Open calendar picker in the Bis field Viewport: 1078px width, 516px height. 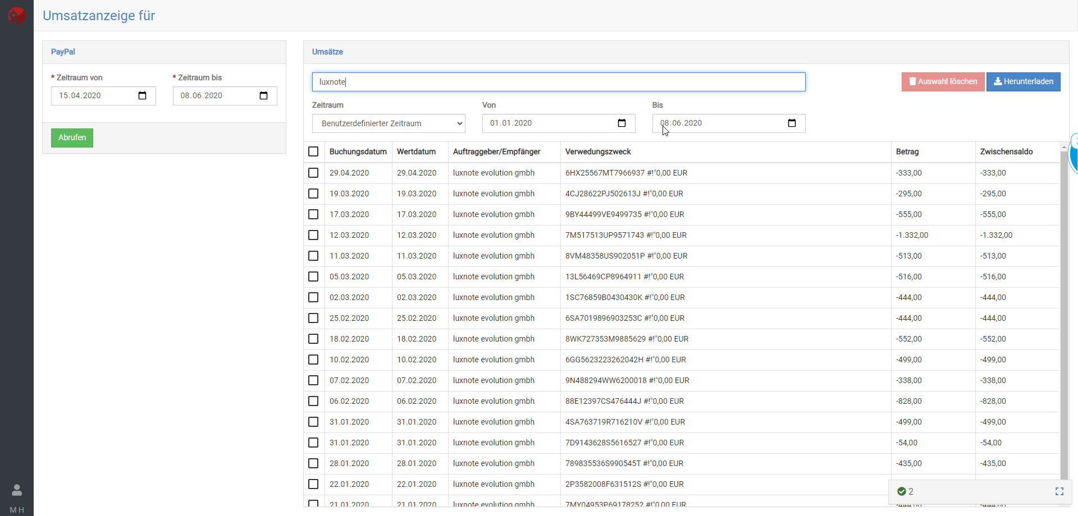point(792,123)
